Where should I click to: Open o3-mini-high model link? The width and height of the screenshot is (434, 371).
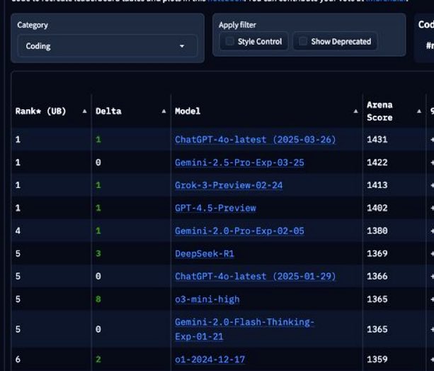point(207,299)
